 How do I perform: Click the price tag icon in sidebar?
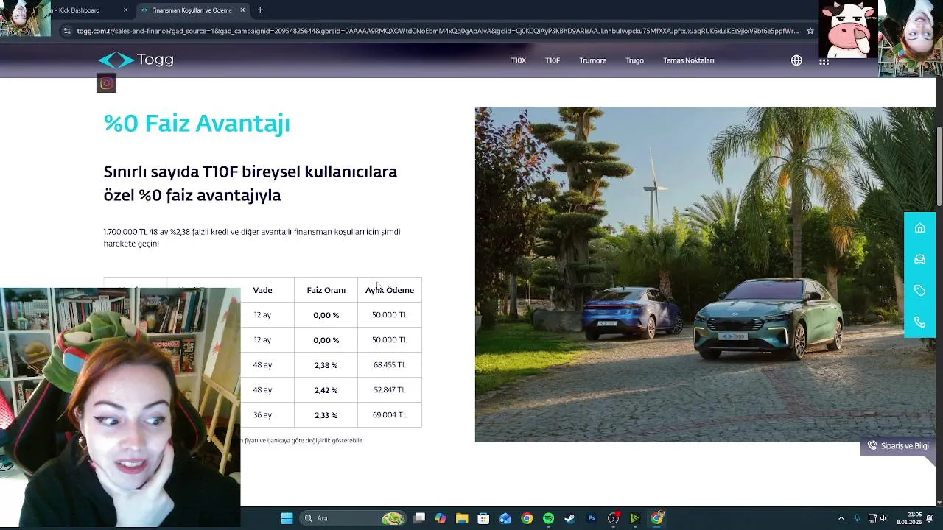click(919, 291)
